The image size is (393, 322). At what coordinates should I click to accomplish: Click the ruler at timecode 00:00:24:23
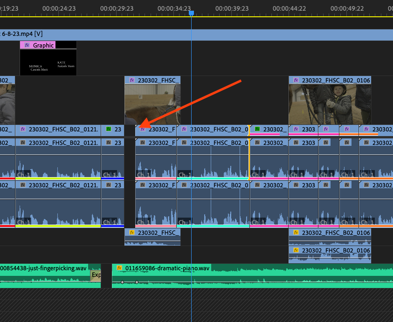59,8
